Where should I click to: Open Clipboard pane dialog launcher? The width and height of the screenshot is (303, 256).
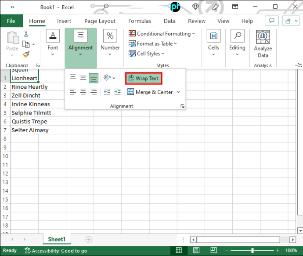tap(38, 65)
